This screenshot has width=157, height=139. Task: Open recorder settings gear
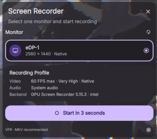(148, 130)
